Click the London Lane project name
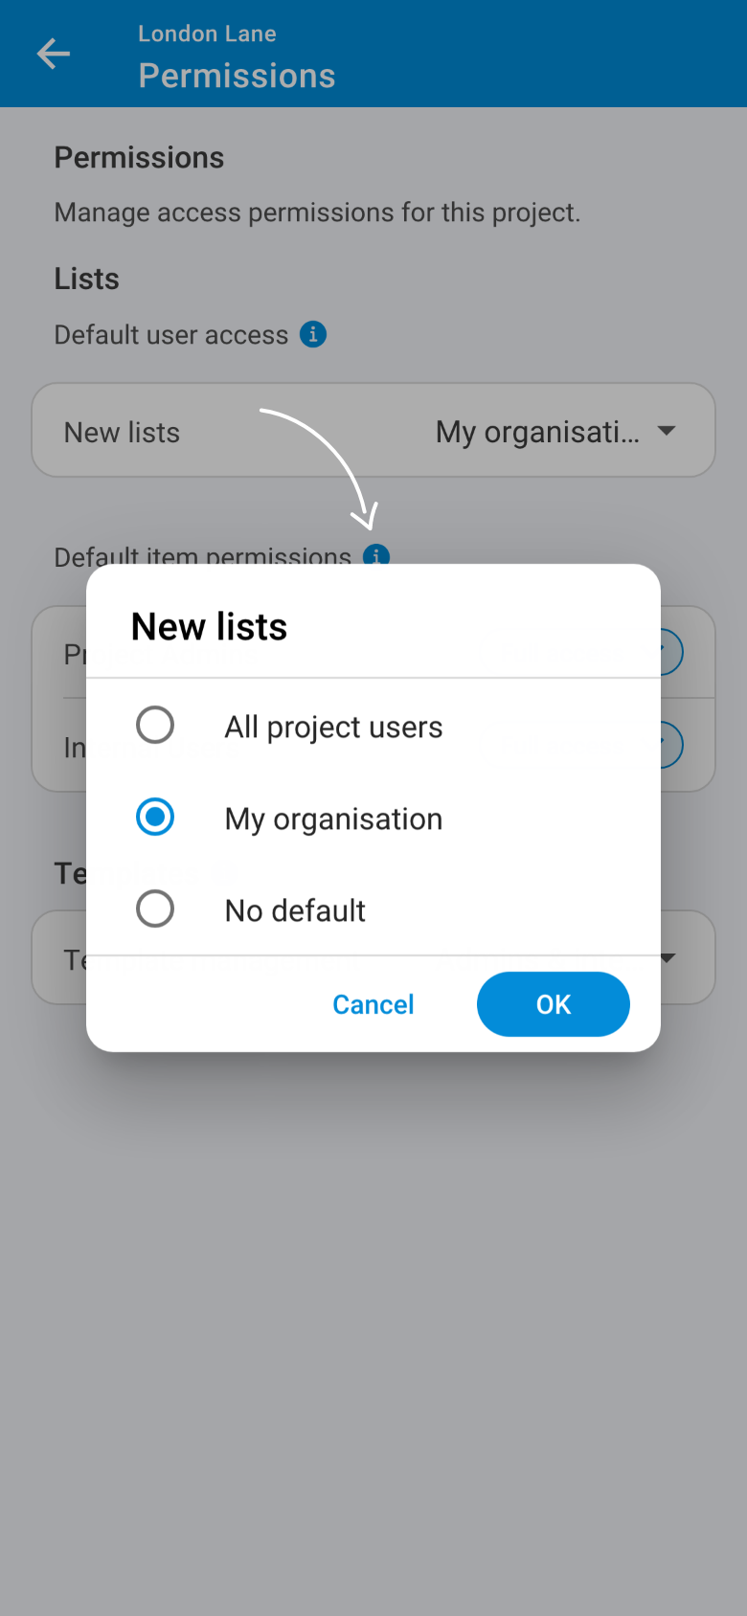 tap(207, 34)
